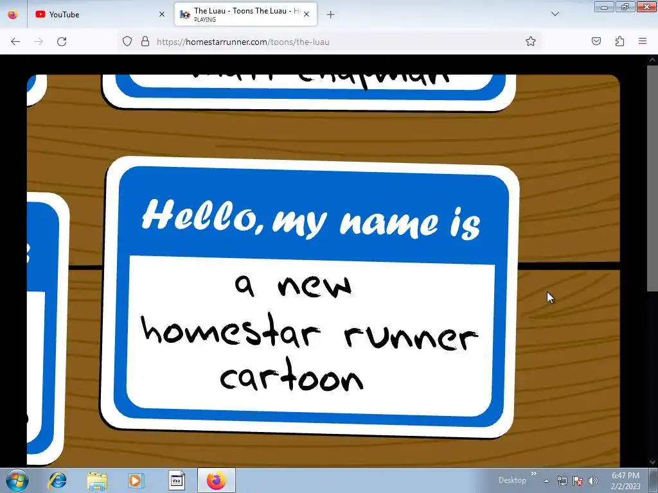Click the Firefox View icon

click(x=13, y=14)
